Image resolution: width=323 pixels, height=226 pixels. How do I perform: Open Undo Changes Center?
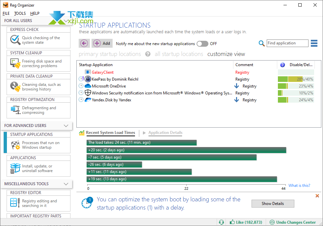(293, 222)
